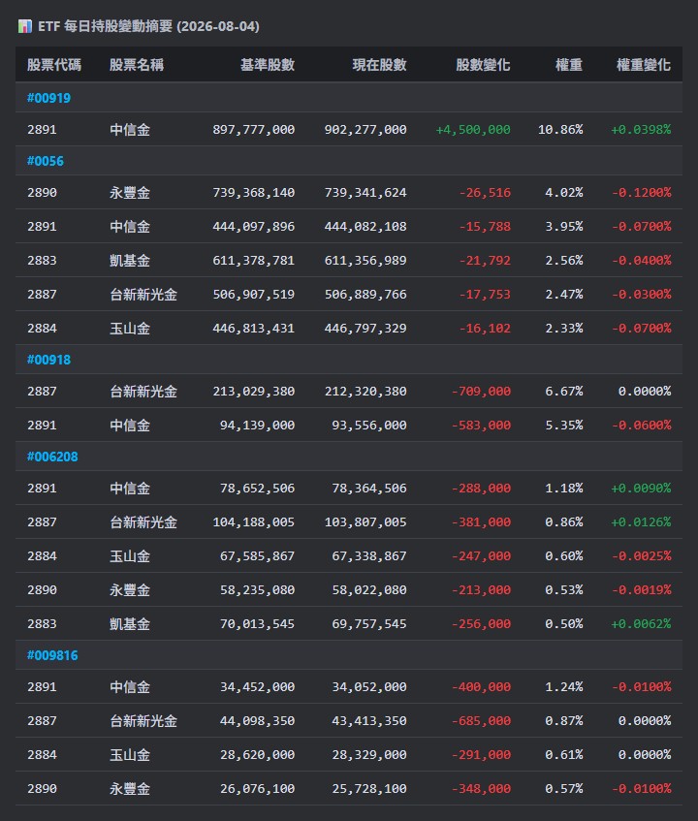Select the -0.1200% weight change cell
Screen dimensions: 698x821
click(642, 193)
